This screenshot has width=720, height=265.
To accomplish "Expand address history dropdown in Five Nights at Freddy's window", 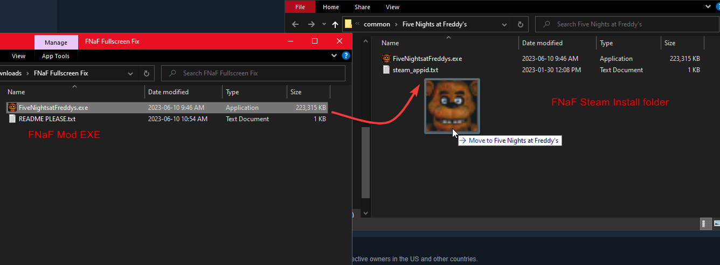I will (x=504, y=24).
